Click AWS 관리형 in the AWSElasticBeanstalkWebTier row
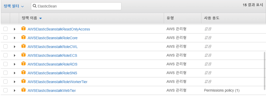Image resolution: width=266 pixels, height=97 pixels. 176,90
